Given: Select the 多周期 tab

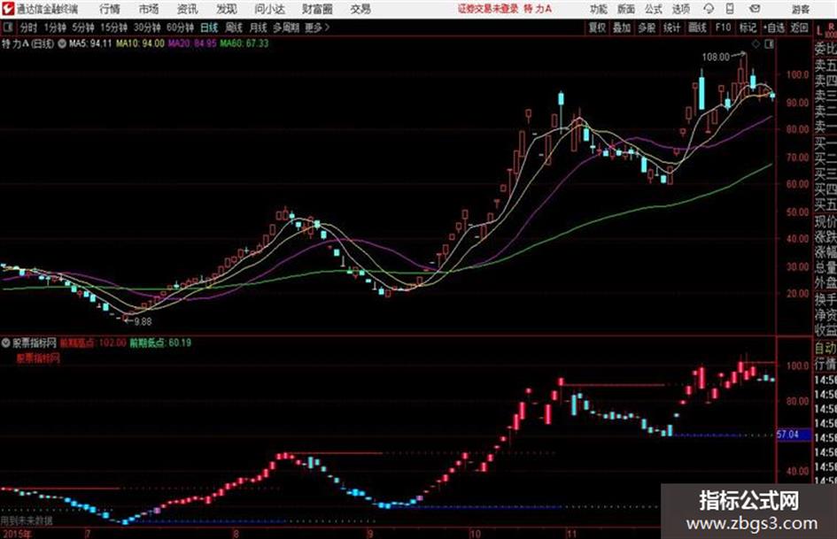Looking at the screenshot, I should pos(286,27).
